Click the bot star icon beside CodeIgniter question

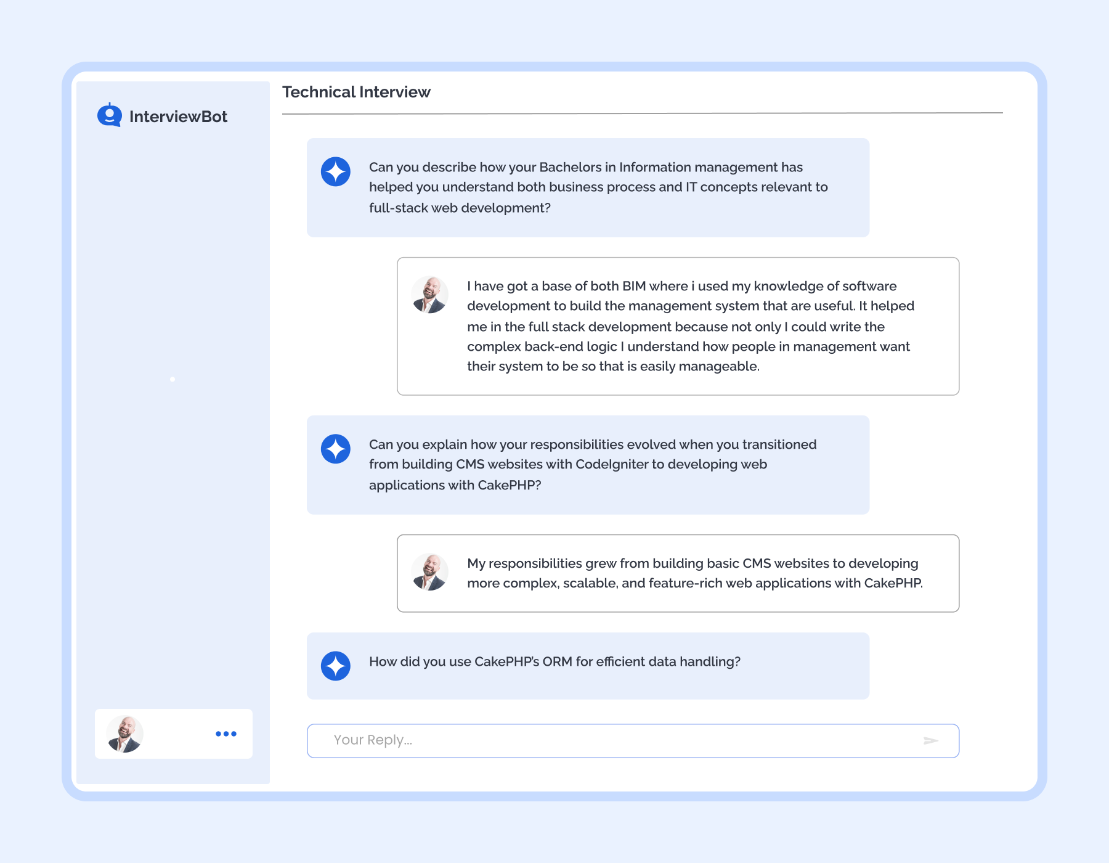336,449
